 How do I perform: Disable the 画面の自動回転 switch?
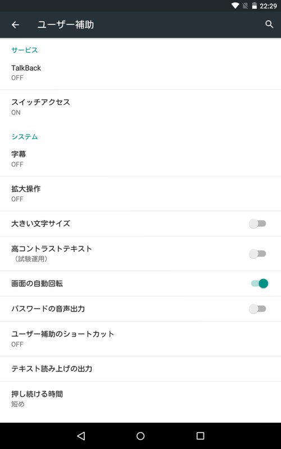(x=260, y=283)
